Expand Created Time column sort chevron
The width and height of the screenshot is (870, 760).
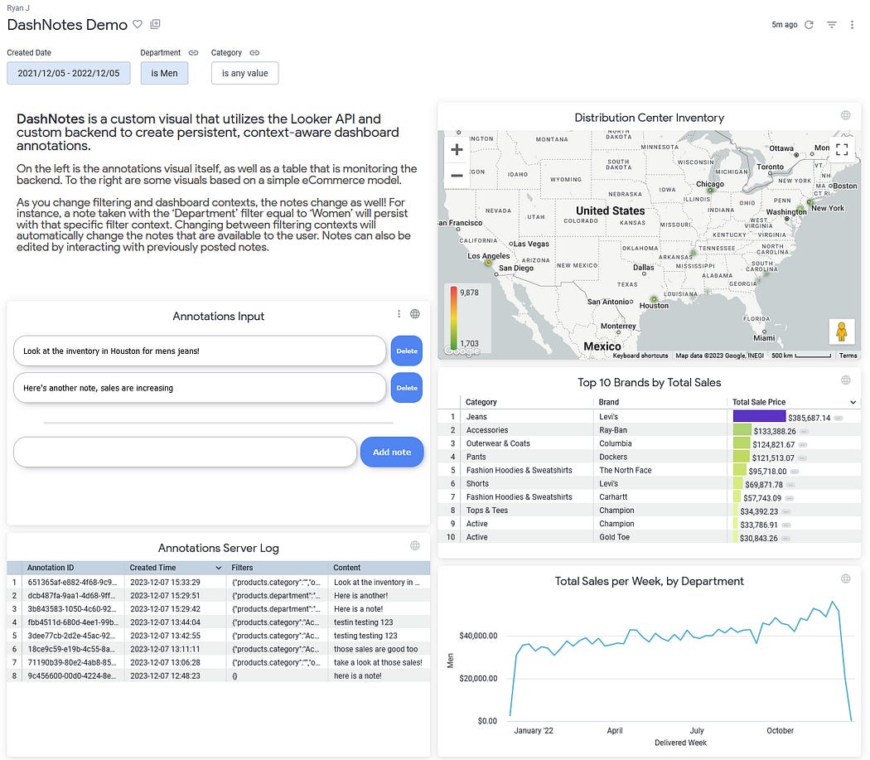pos(219,568)
